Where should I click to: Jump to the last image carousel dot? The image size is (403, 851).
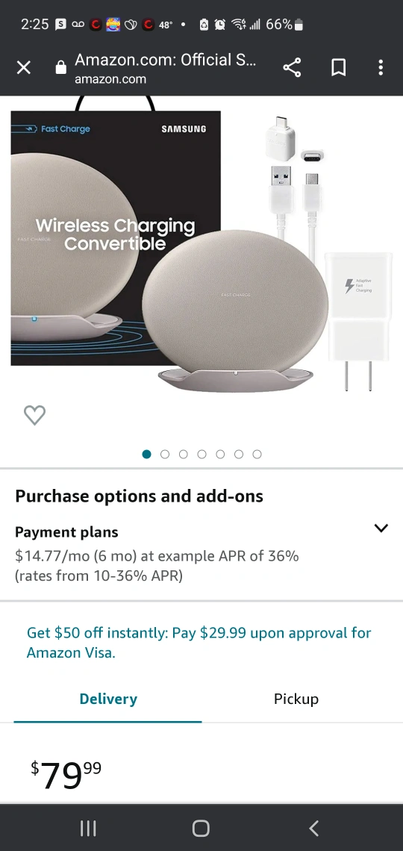[x=257, y=455]
